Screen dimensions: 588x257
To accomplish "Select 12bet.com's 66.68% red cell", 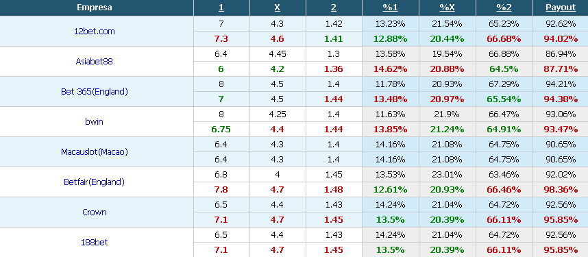I will [x=504, y=39].
